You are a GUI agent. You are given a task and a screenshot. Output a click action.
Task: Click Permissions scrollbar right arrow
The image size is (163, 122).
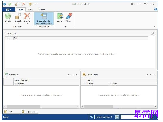tap(155, 106)
